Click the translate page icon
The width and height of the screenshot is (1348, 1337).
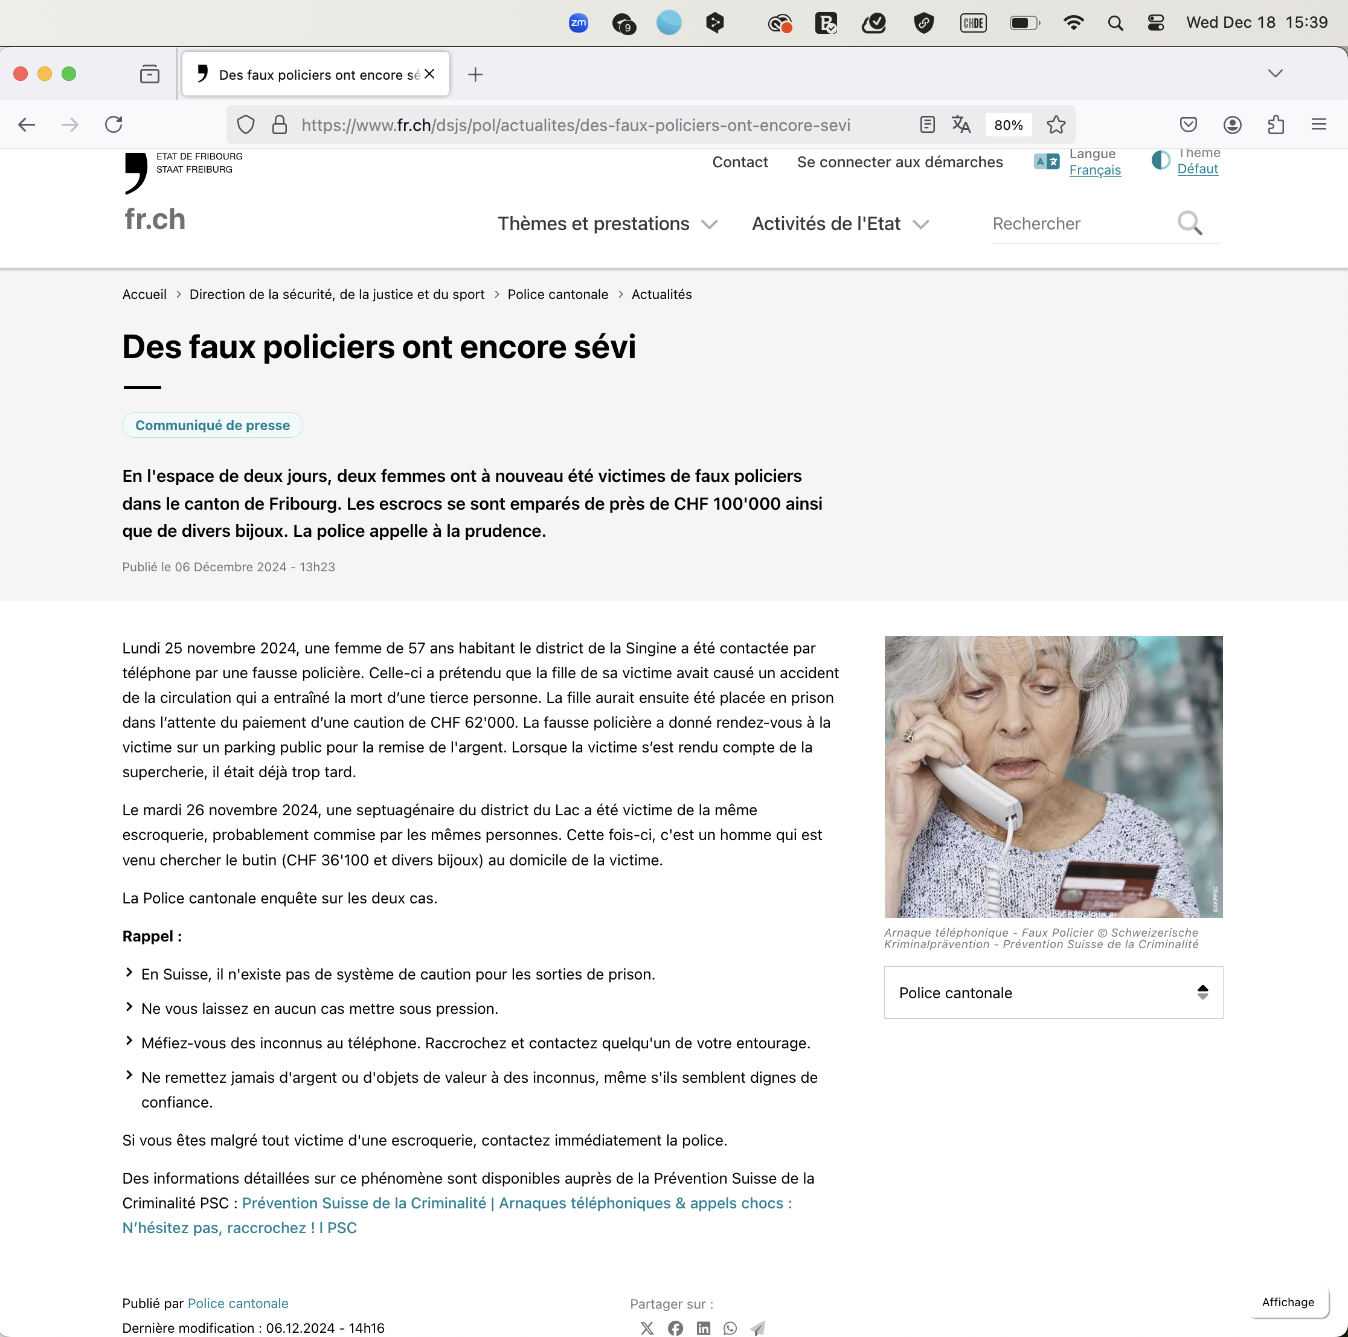click(961, 125)
